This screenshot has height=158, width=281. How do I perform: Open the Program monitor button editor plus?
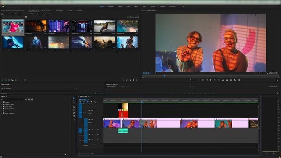277,80
